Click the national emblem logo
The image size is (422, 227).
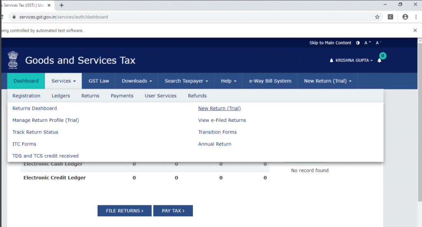pyautogui.click(x=13, y=60)
